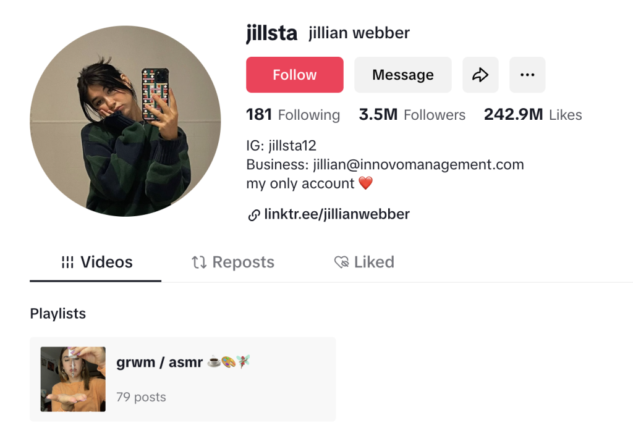Send a message to jillsta

[403, 75]
